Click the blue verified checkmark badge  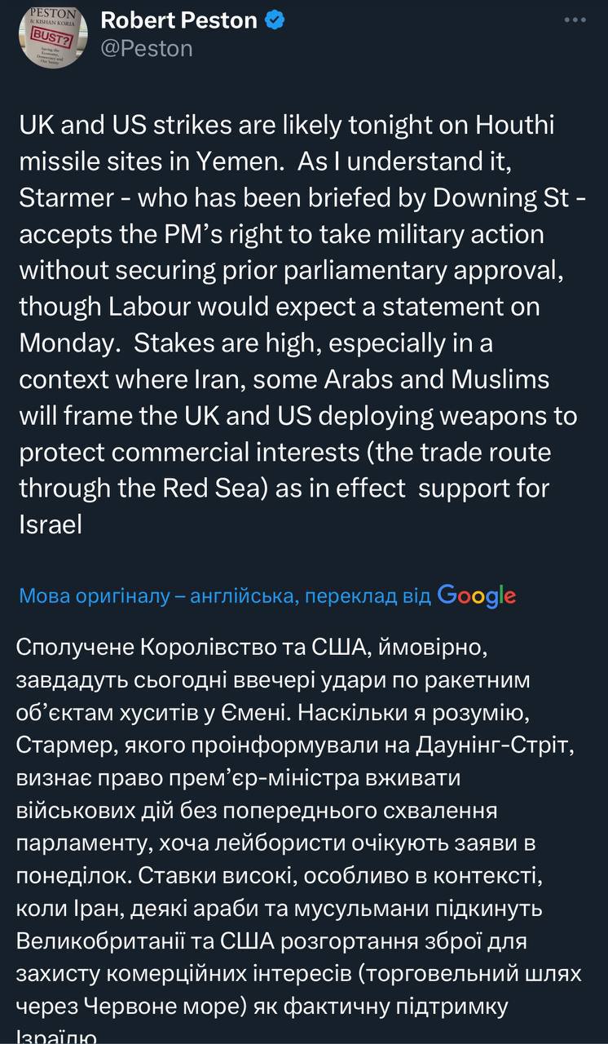(275, 21)
